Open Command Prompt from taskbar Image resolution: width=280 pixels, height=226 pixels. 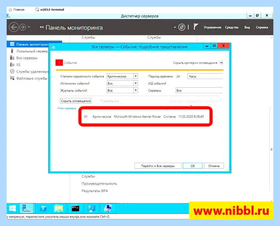[x=75, y=208]
